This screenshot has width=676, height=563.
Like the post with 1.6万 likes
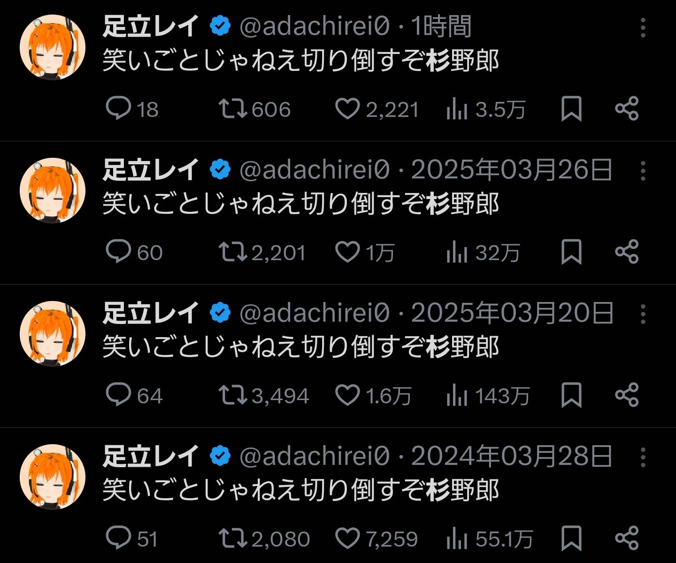(347, 395)
